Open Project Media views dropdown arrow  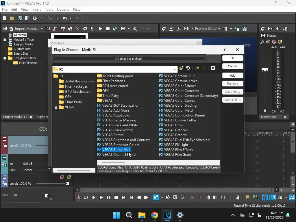[129, 29]
